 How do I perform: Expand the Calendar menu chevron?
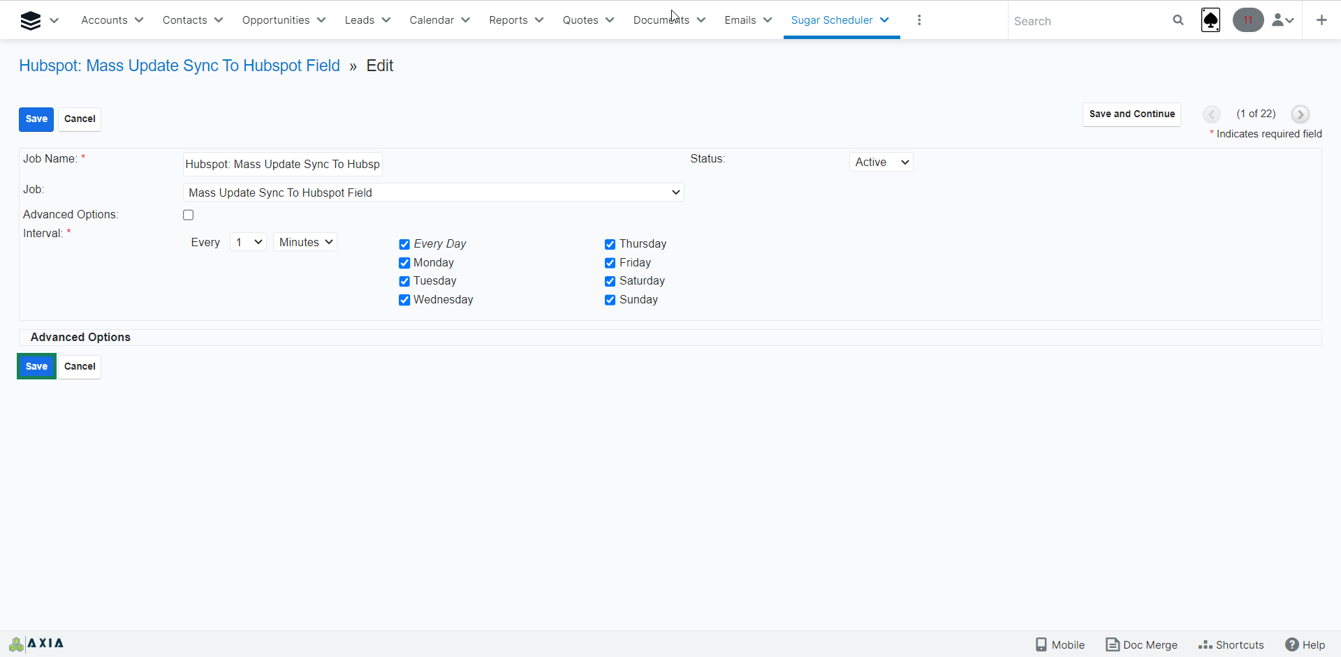466,20
